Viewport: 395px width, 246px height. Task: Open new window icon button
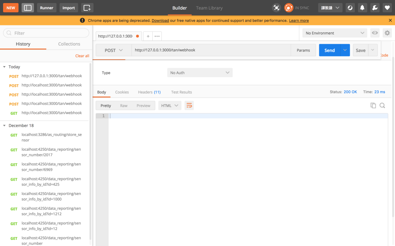tap(87, 8)
